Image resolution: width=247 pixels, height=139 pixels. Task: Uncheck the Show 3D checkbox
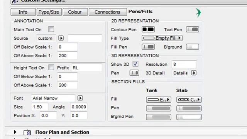(135, 64)
